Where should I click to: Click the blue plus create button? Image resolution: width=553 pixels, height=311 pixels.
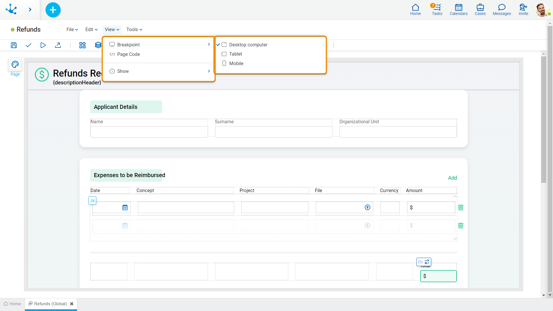(53, 10)
